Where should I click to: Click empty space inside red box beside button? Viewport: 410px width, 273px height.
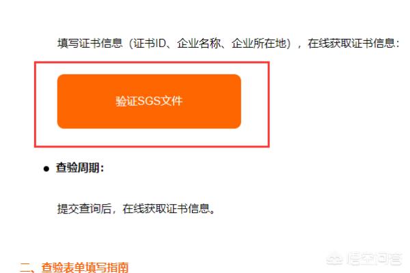pyautogui.click(x=255, y=104)
